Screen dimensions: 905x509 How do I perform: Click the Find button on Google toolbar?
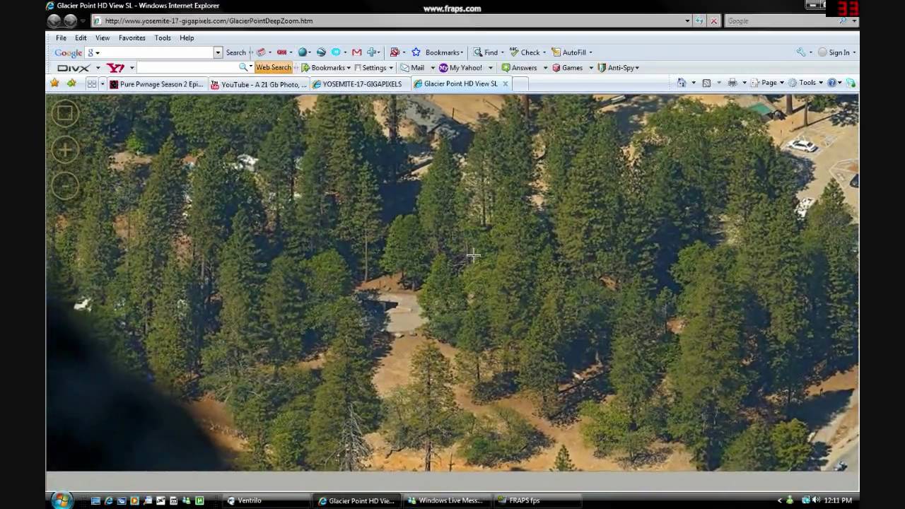pyautogui.click(x=486, y=52)
